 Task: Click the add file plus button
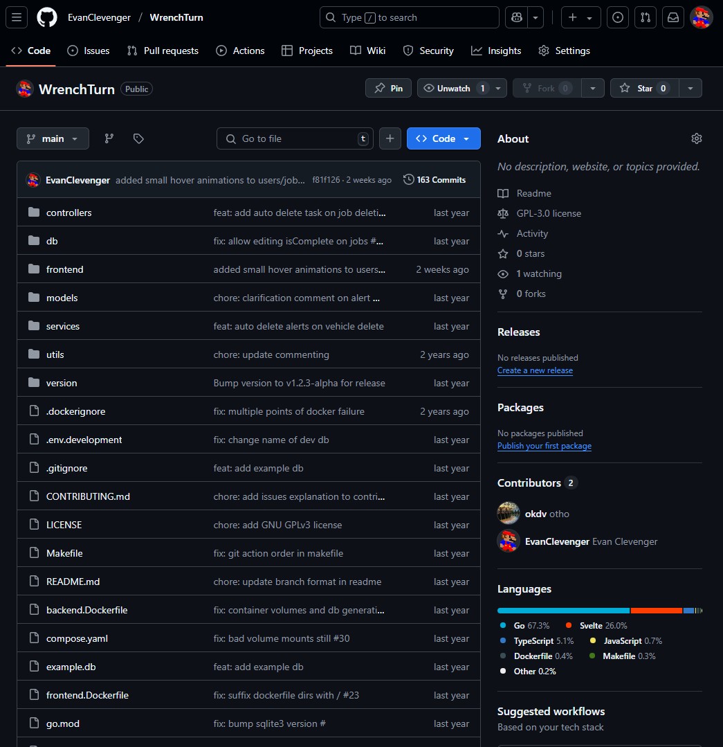click(x=390, y=138)
